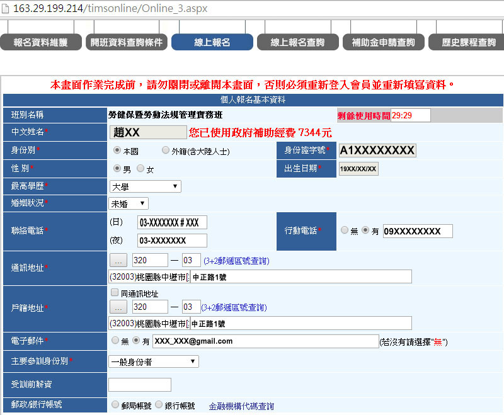Open the 開班資料查詢條件 tab
The image size is (504, 415).
(x=127, y=42)
